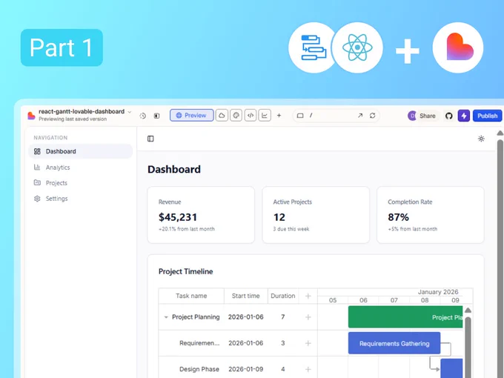
Task: Select the green Project Planning Gantt bar
Action: tap(405, 317)
